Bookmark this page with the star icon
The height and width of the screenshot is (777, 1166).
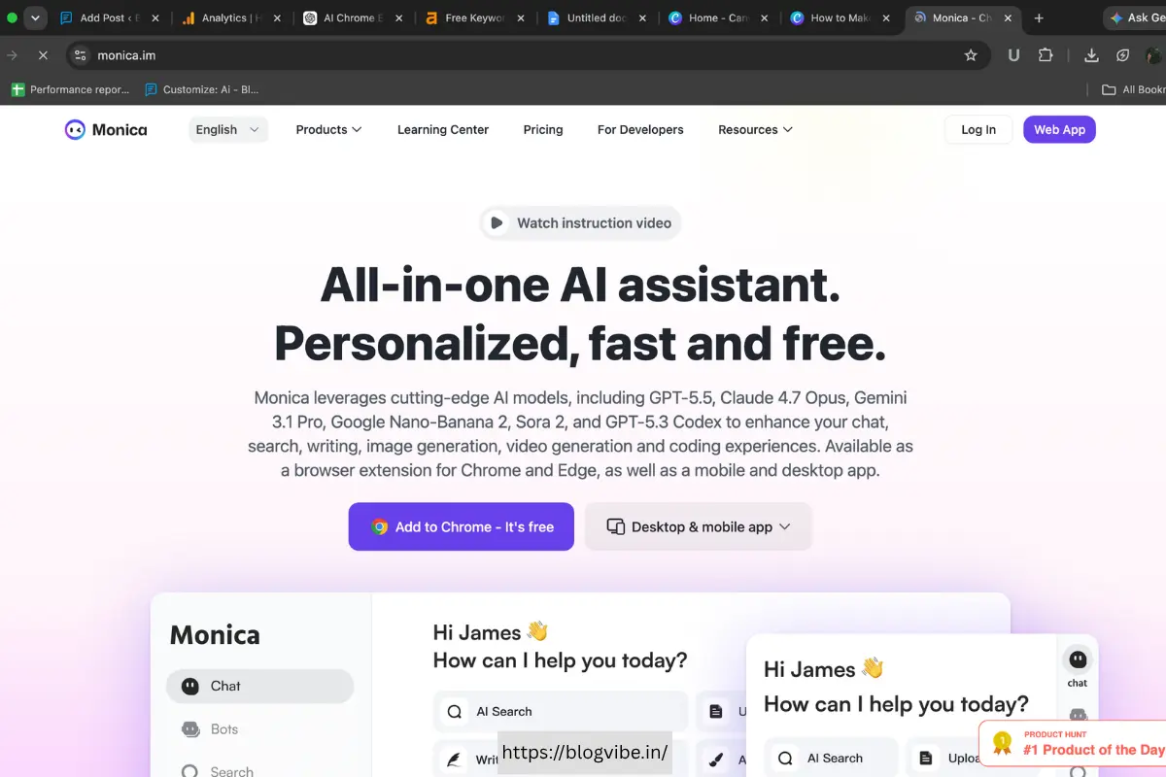971,55
